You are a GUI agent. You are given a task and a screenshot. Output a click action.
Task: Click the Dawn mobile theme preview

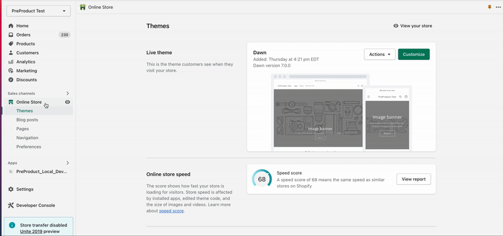point(387,118)
